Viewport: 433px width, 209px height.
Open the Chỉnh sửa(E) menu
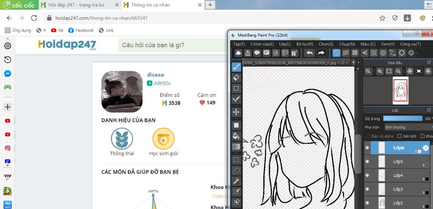[262, 44]
